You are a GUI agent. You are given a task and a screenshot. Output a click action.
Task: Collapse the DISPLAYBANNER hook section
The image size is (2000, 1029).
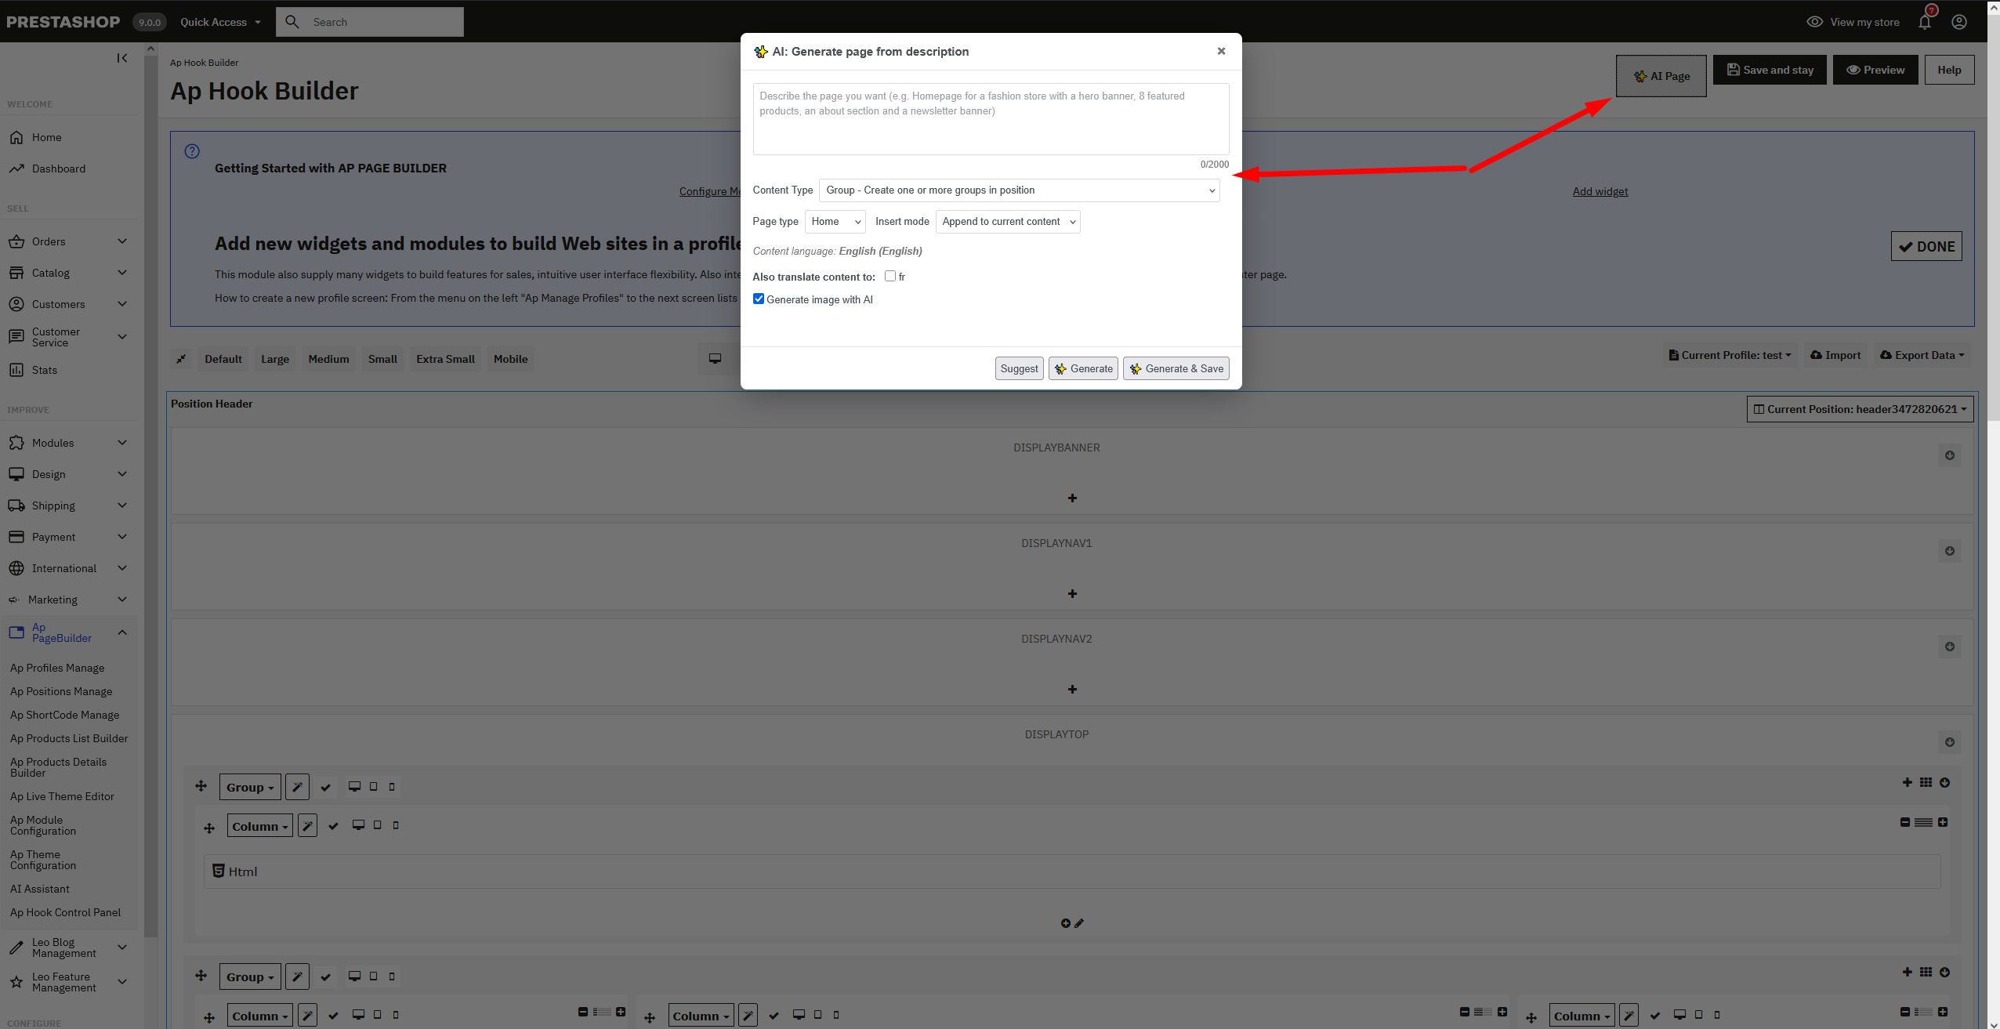click(1950, 455)
